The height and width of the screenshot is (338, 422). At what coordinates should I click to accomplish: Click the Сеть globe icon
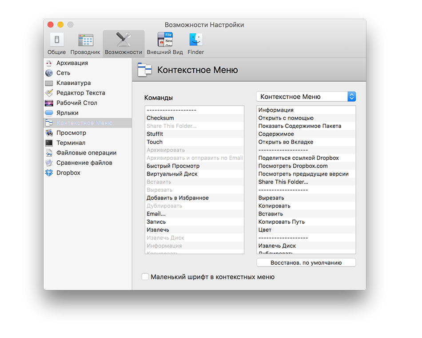(49, 73)
